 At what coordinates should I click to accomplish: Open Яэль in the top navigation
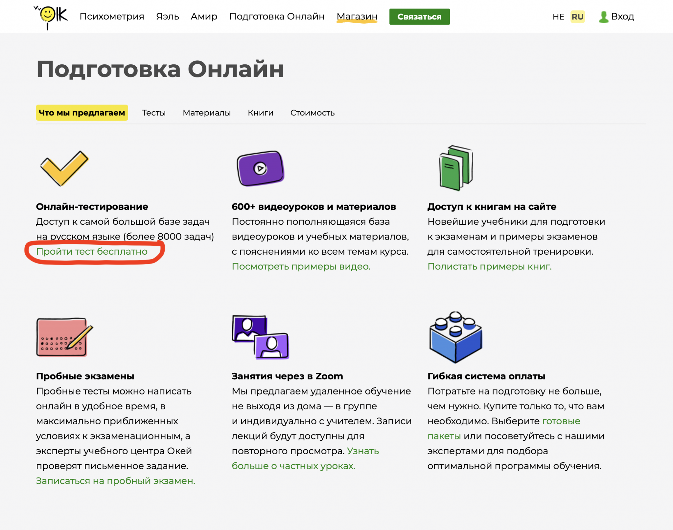[x=168, y=16]
